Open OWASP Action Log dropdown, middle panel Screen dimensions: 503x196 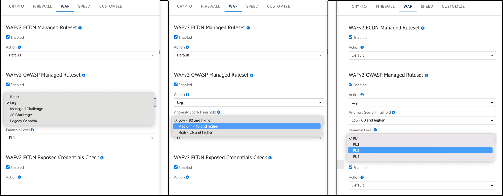point(249,102)
